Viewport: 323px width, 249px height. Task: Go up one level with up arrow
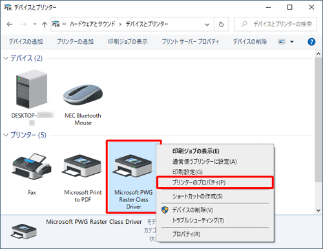click(x=45, y=25)
